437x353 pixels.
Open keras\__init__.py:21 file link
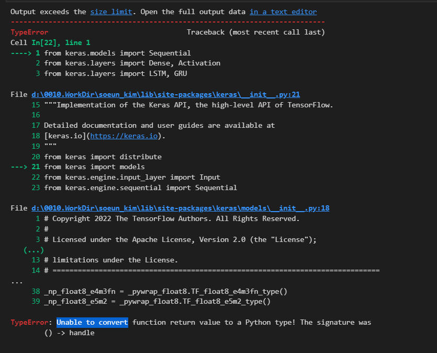(x=166, y=94)
